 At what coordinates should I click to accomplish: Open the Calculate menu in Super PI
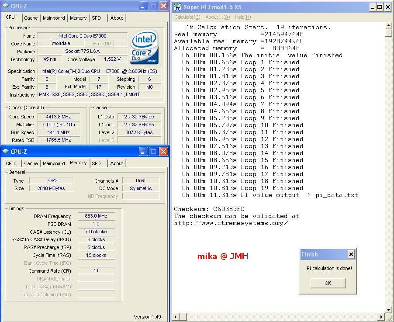click(187, 17)
